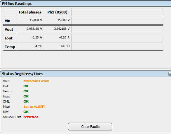Click the MAX/MIN Warn Vout status
Screen dimensions: 171x134
36,81
